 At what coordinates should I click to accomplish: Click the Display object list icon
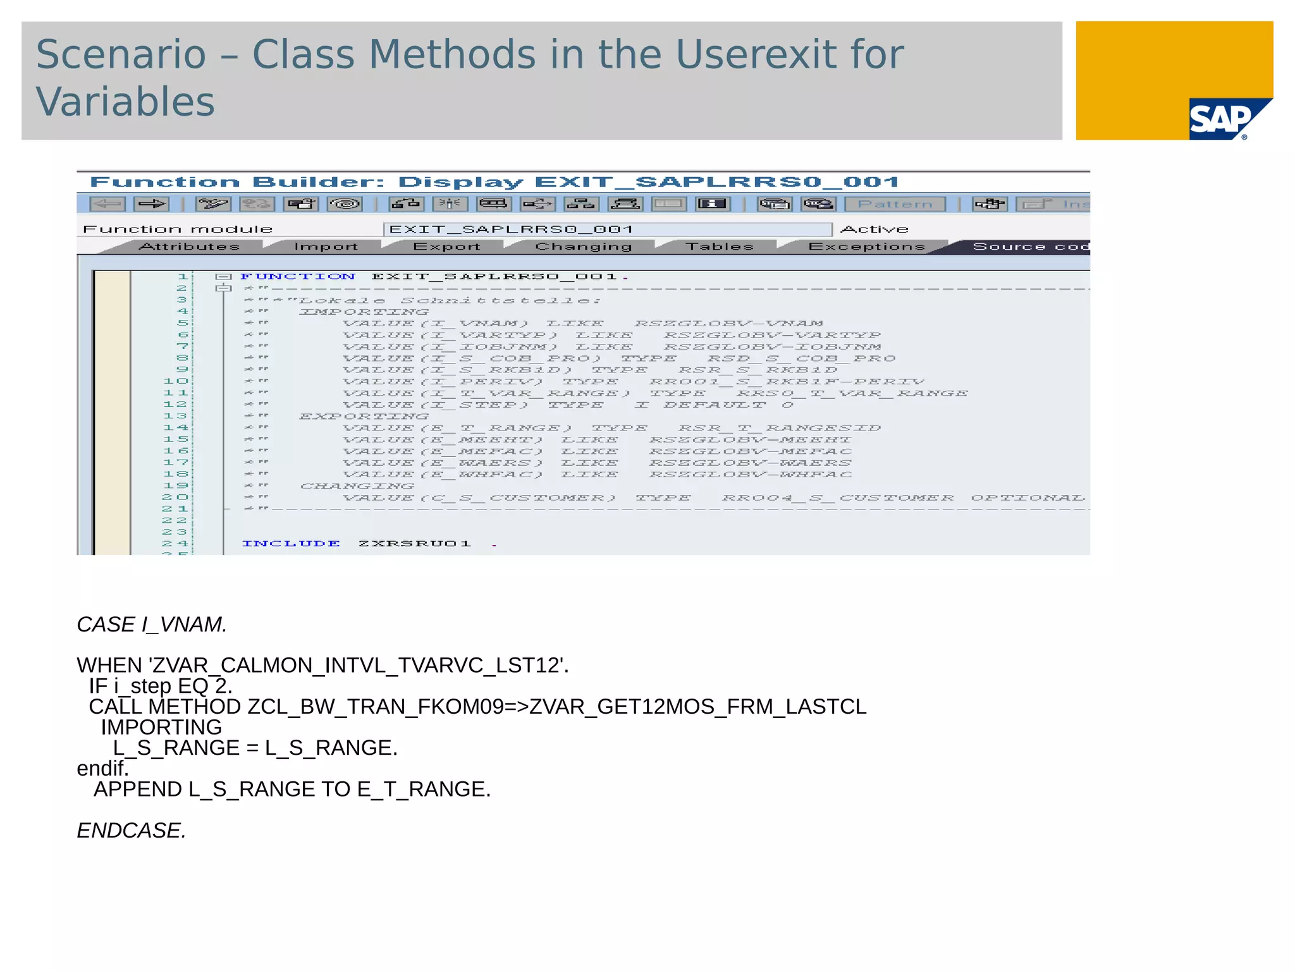point(537,204)
